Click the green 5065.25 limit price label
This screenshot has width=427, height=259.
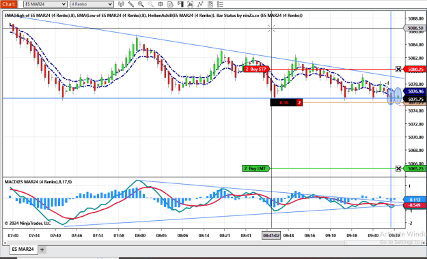[415, 168]
